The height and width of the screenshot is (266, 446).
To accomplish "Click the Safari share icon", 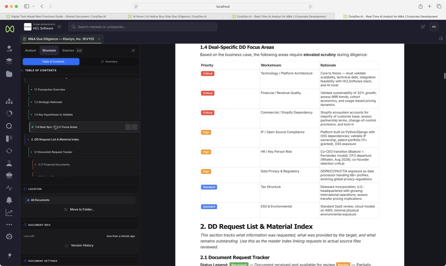I will tap(420, 6).
